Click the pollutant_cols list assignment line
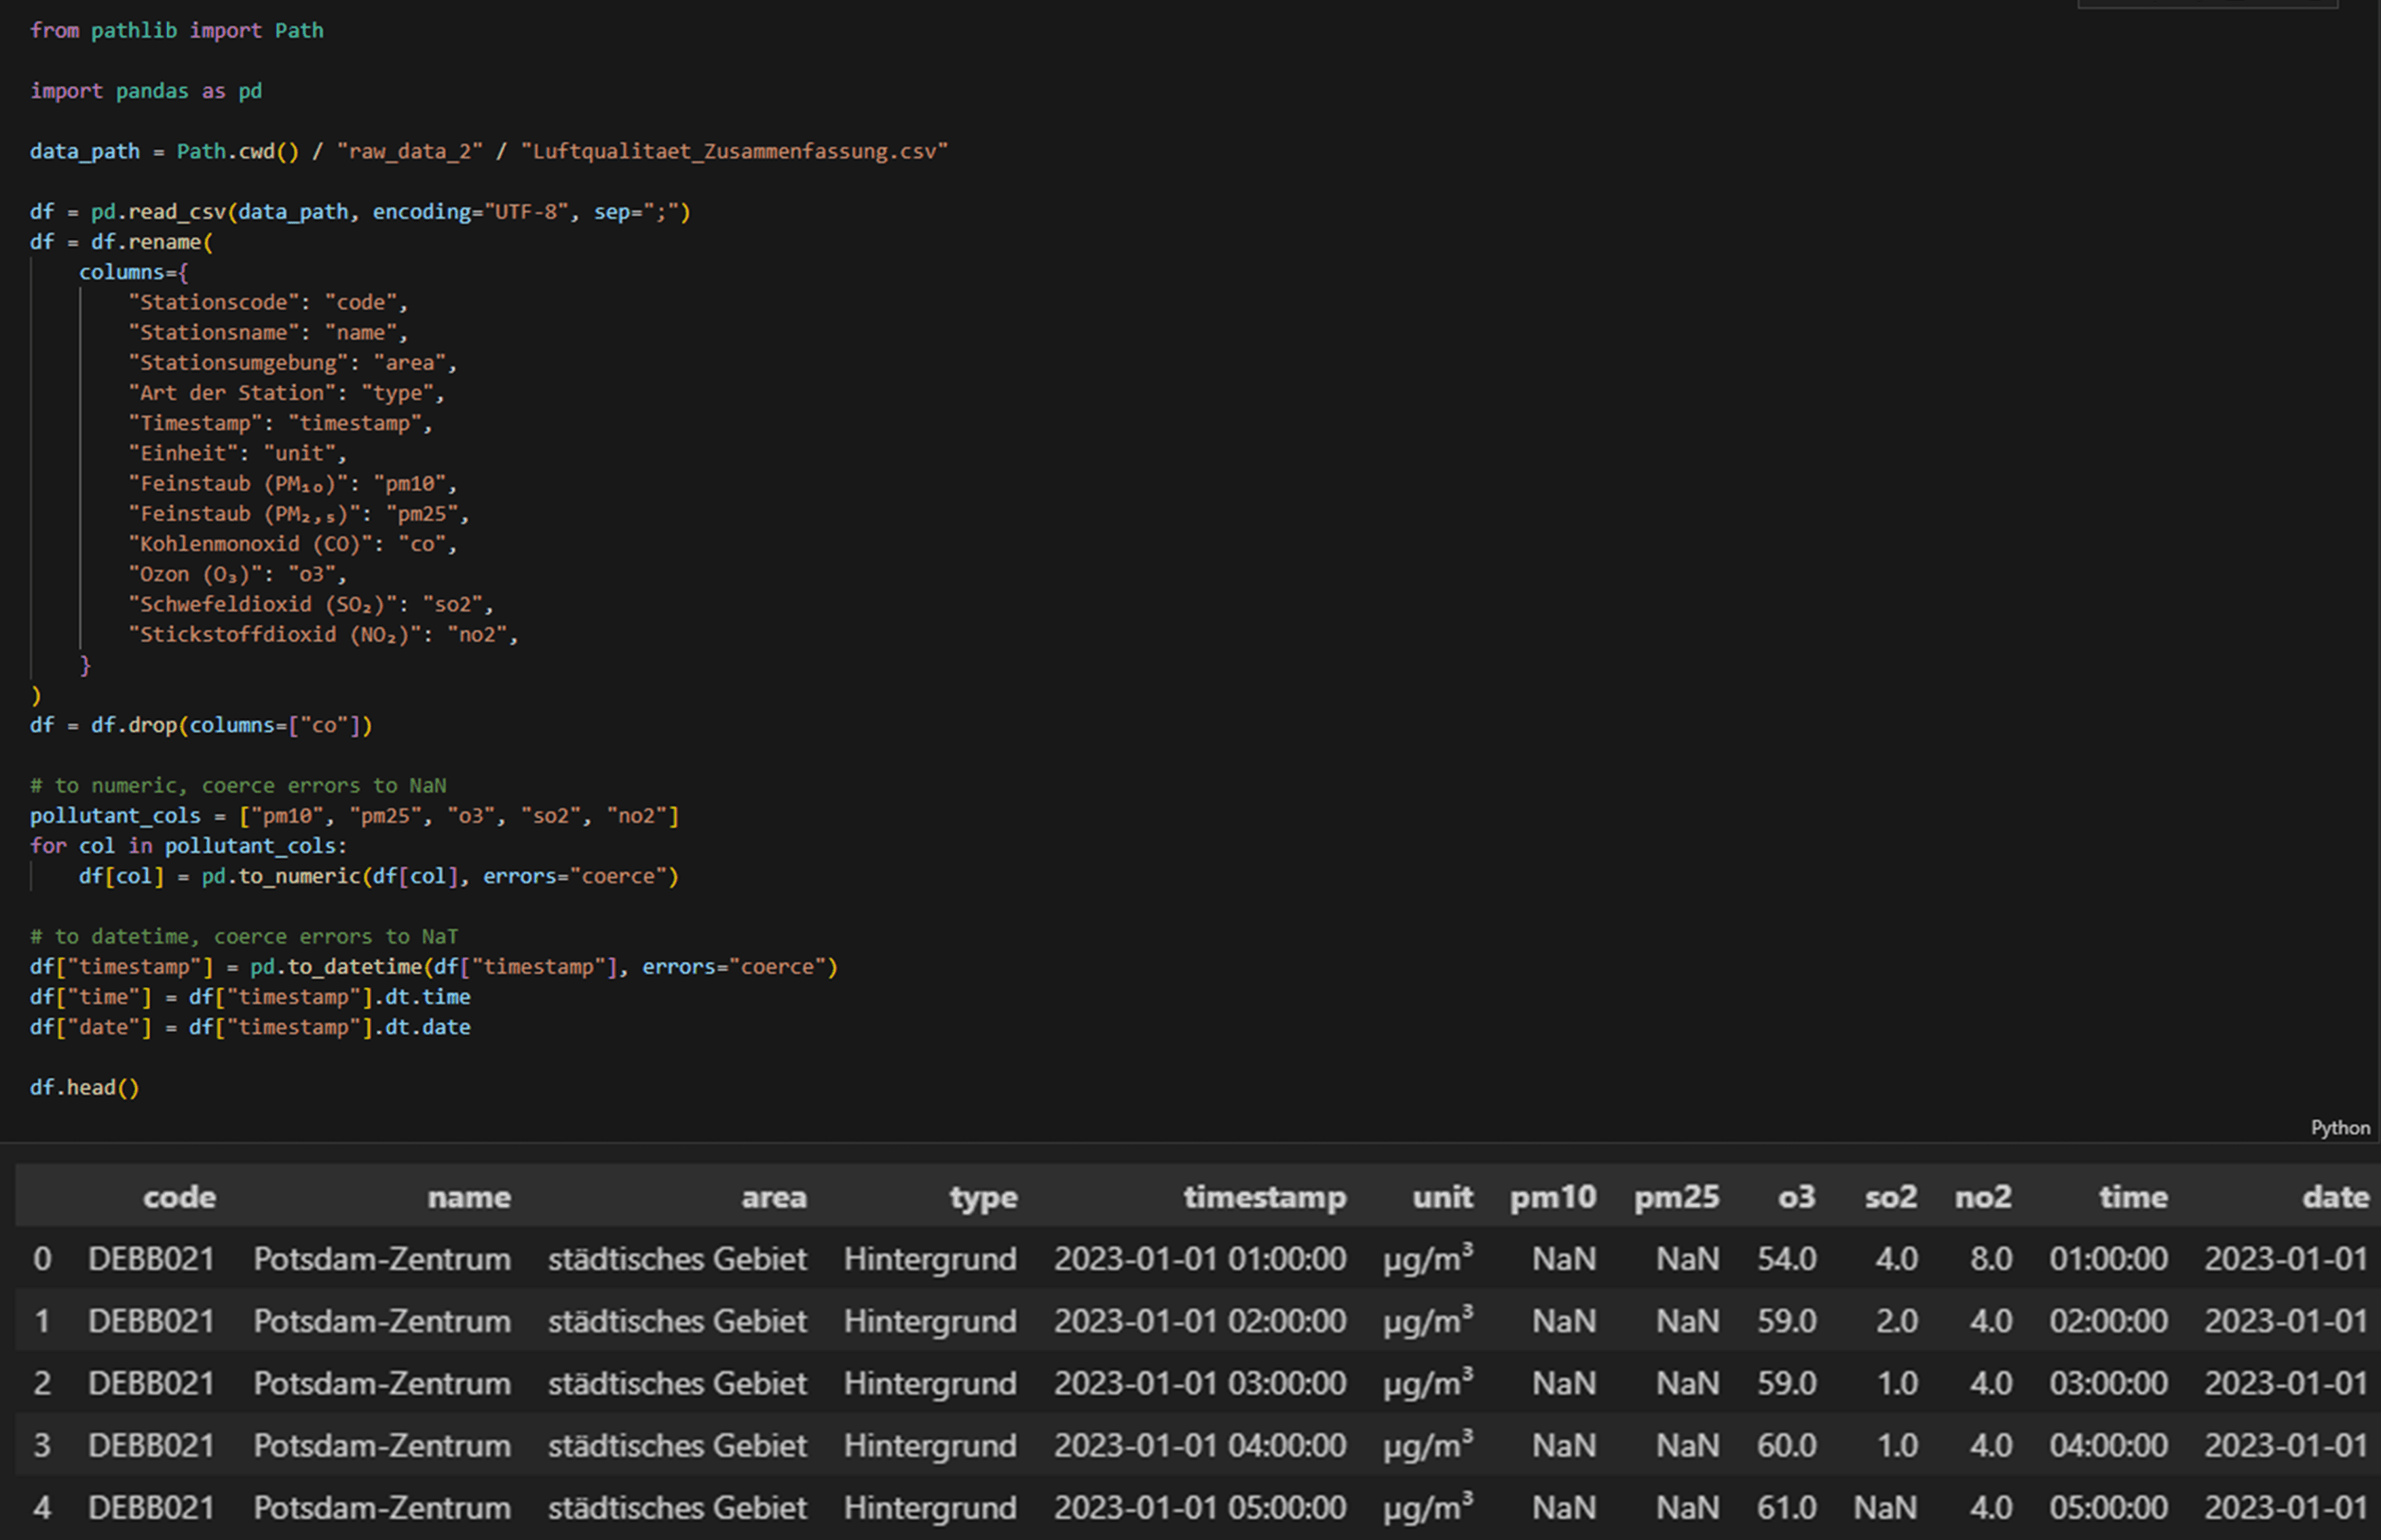This screenshot has width=2381, height=1540. (x=354, y=816)
